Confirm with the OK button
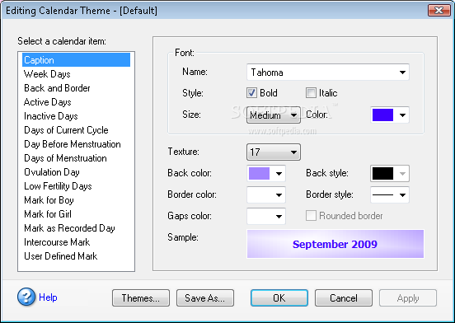The height and width of the screenshot is (323, 455). 279,297
